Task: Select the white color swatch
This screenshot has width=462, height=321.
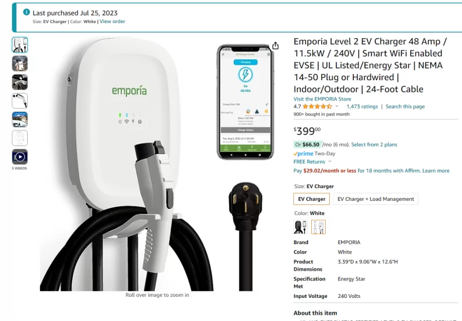Action: tap(318, 227)
